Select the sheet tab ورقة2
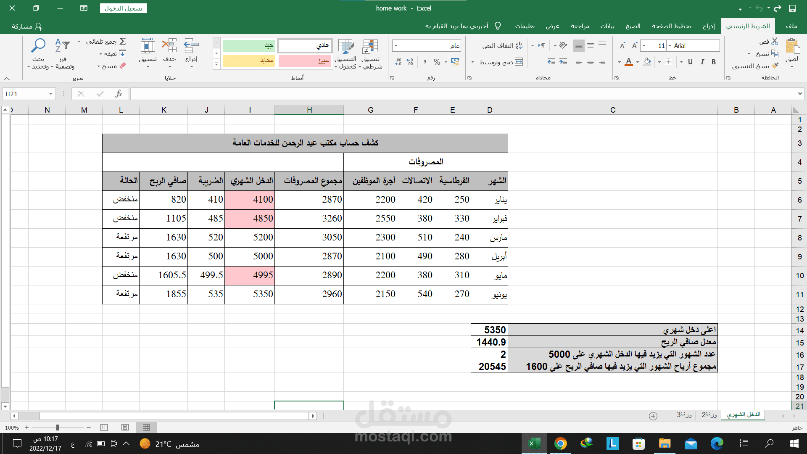The image size is (807, 454). tap(709, 415)
